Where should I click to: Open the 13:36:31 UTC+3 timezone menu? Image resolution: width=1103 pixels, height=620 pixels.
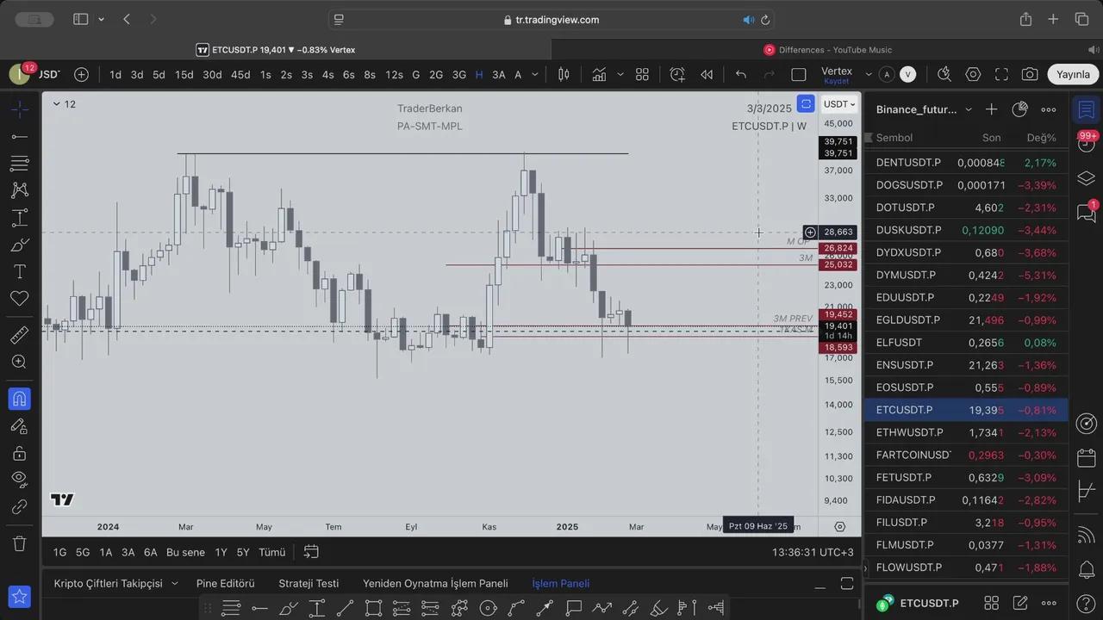tap(813, 552)
